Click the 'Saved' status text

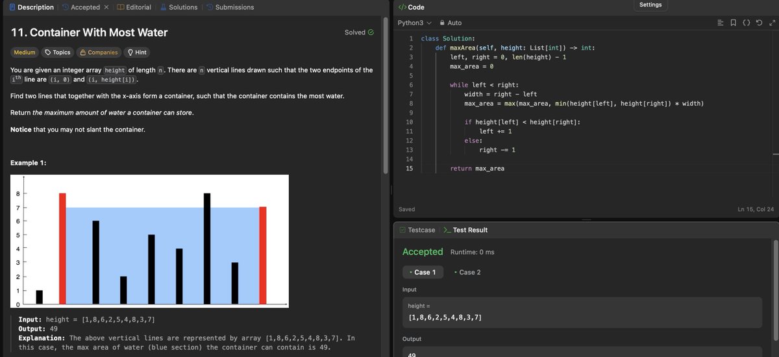407,209
